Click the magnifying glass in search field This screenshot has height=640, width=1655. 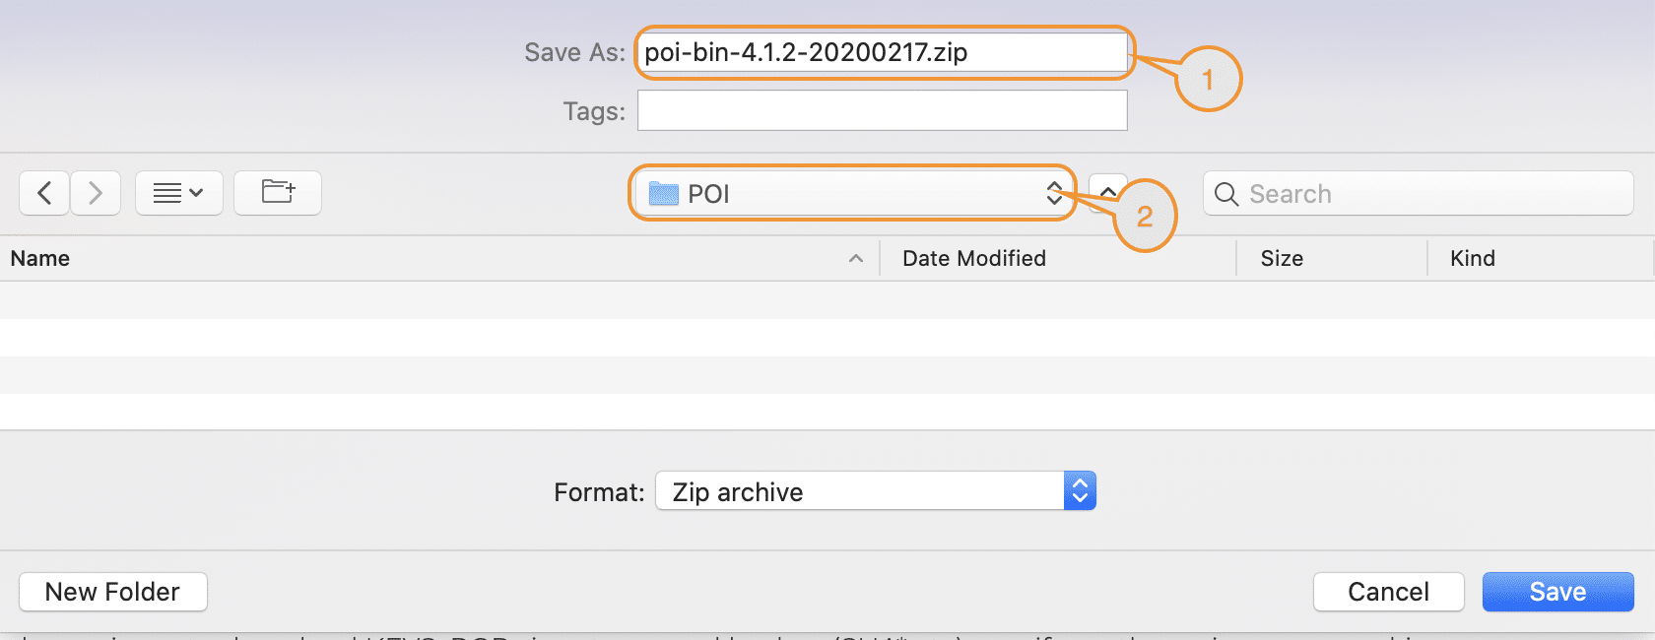[1225, 194]
